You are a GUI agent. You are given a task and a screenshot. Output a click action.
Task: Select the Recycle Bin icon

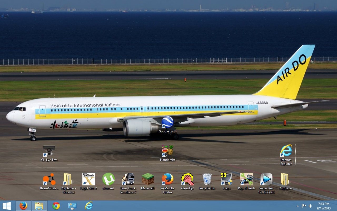(207, 181)
